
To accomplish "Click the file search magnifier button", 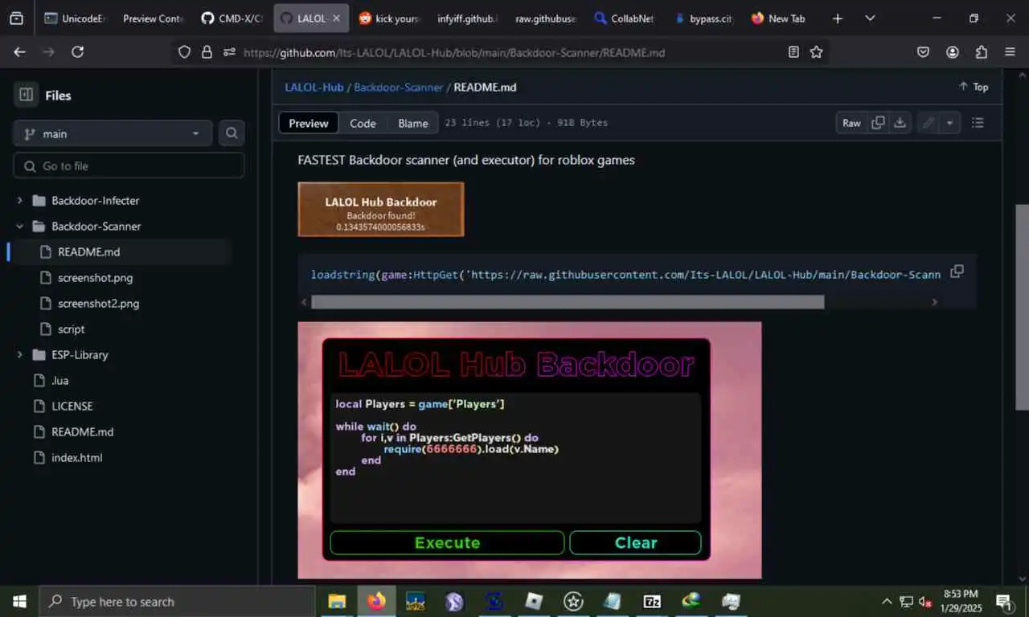I will coord(232,133).
